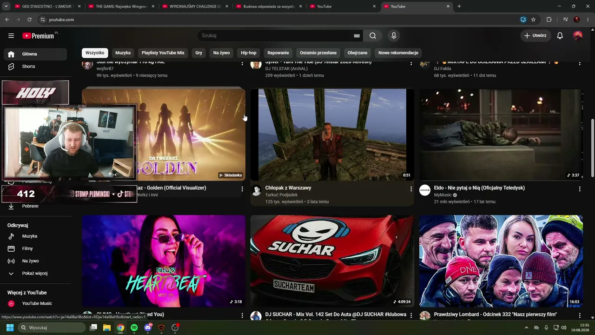Viewport: 595px width, 335px height.
Task: Open the Chłopak z Warszawy video title
Action: click(288, 188)
